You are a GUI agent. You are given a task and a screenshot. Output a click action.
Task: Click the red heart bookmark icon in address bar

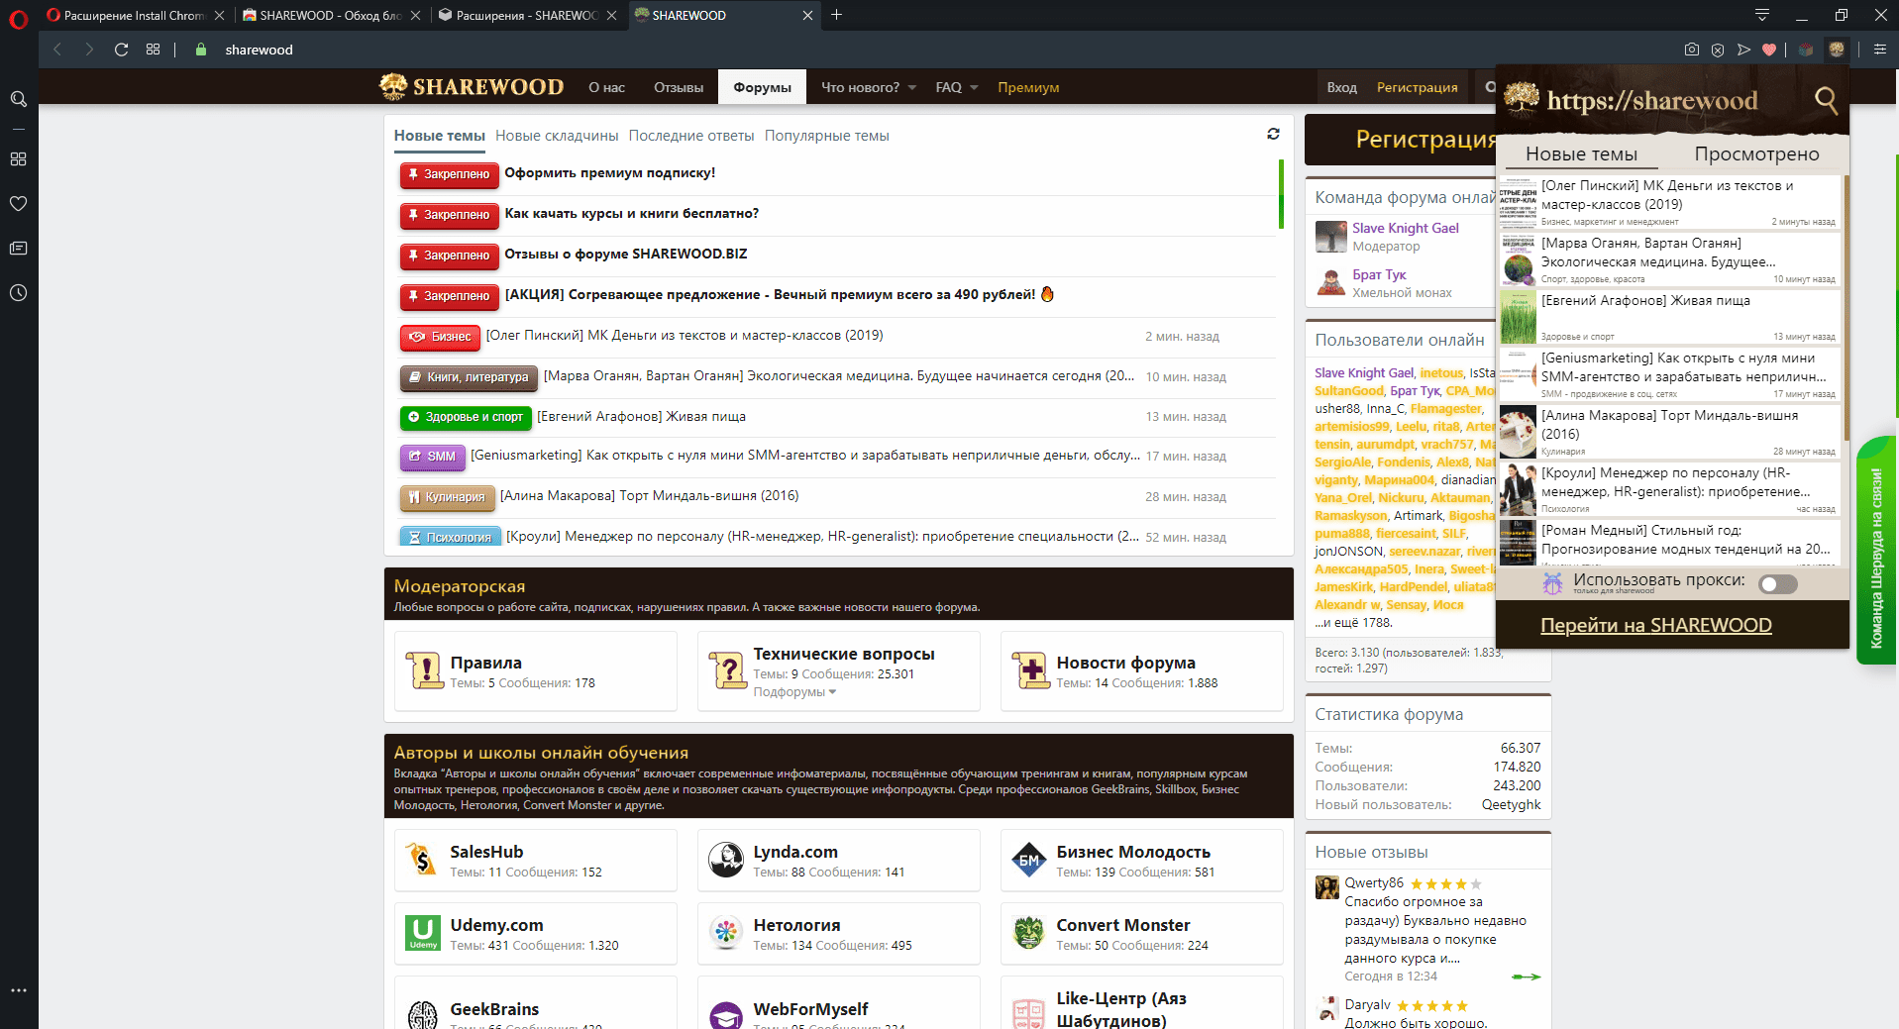[x=1769, y=50]
